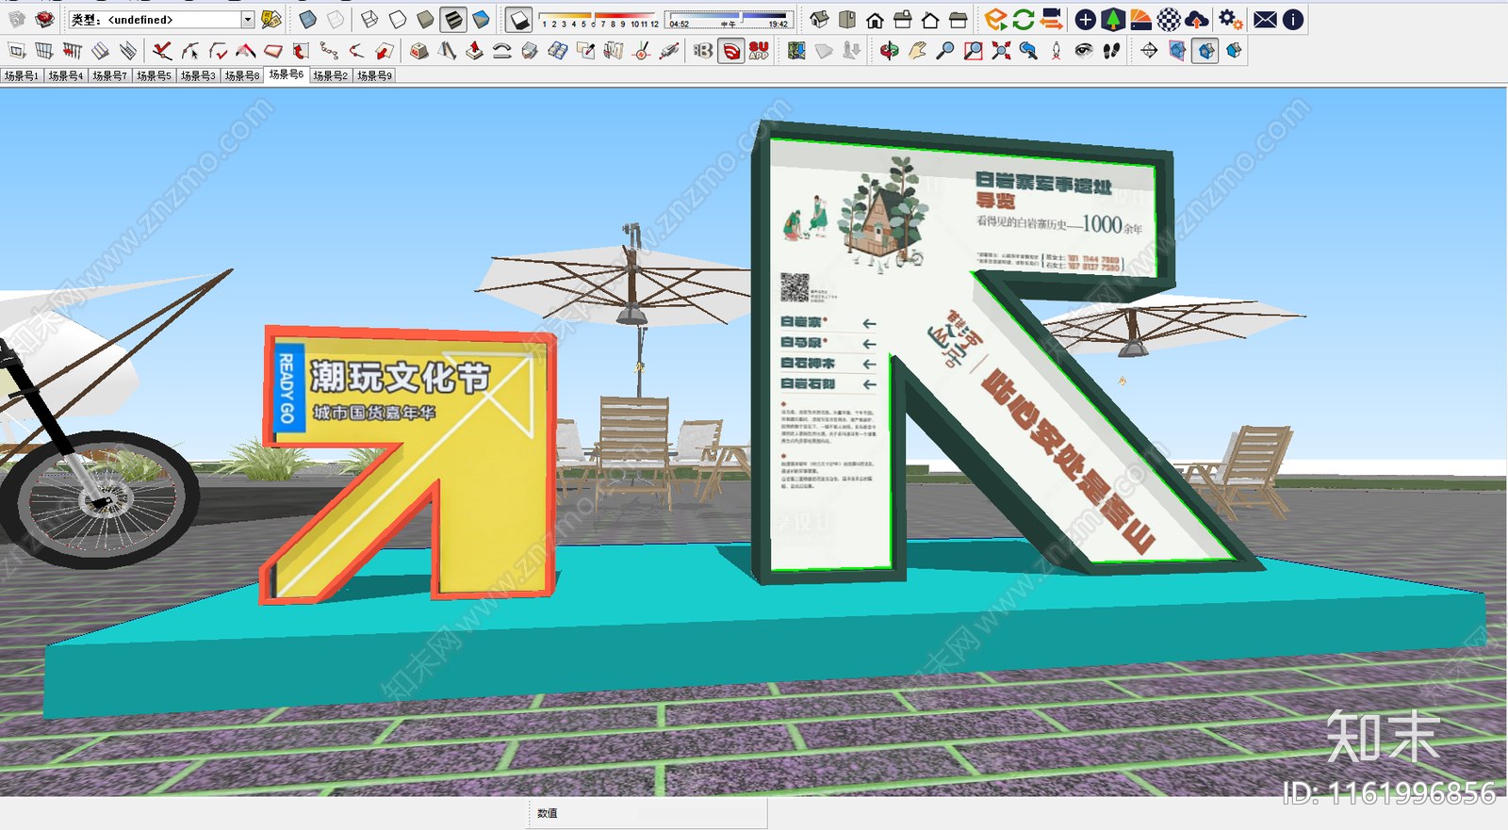This screenshot has height=830, width=1508.
Task: Toggle X-ray face style
Action: (307, 19)
